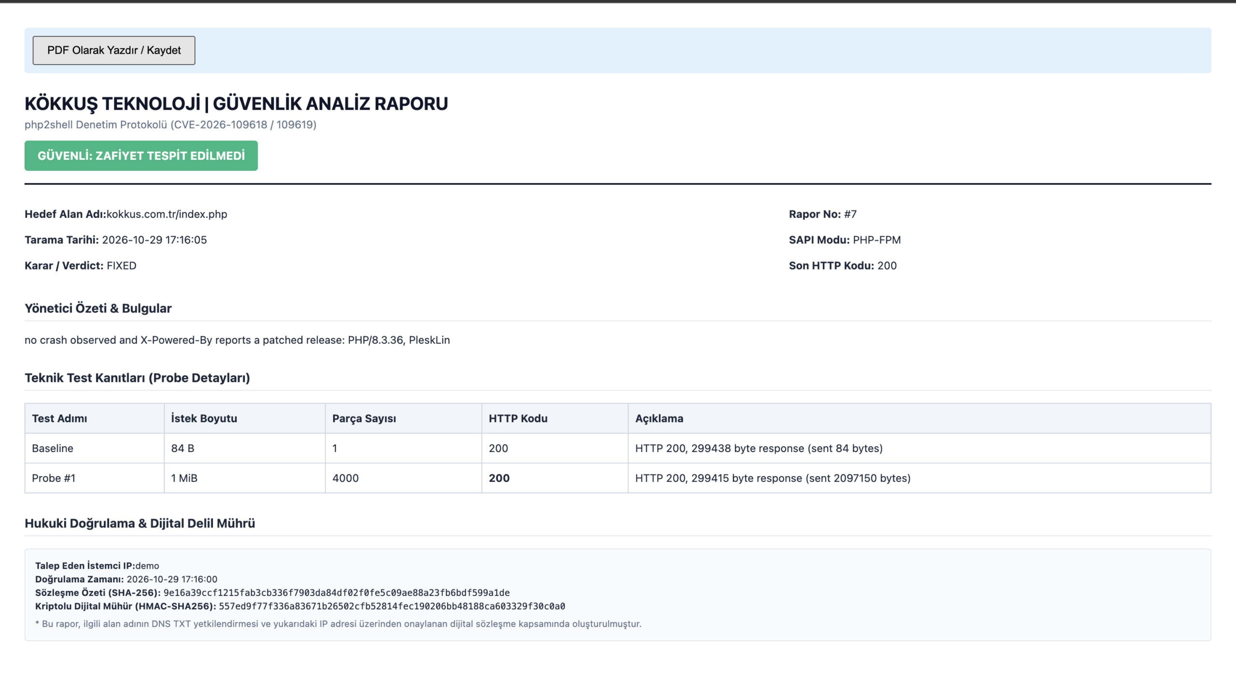The image size is (1236, 676).
Task: Click the 84 B request size cell
Action: pos(245,448)
